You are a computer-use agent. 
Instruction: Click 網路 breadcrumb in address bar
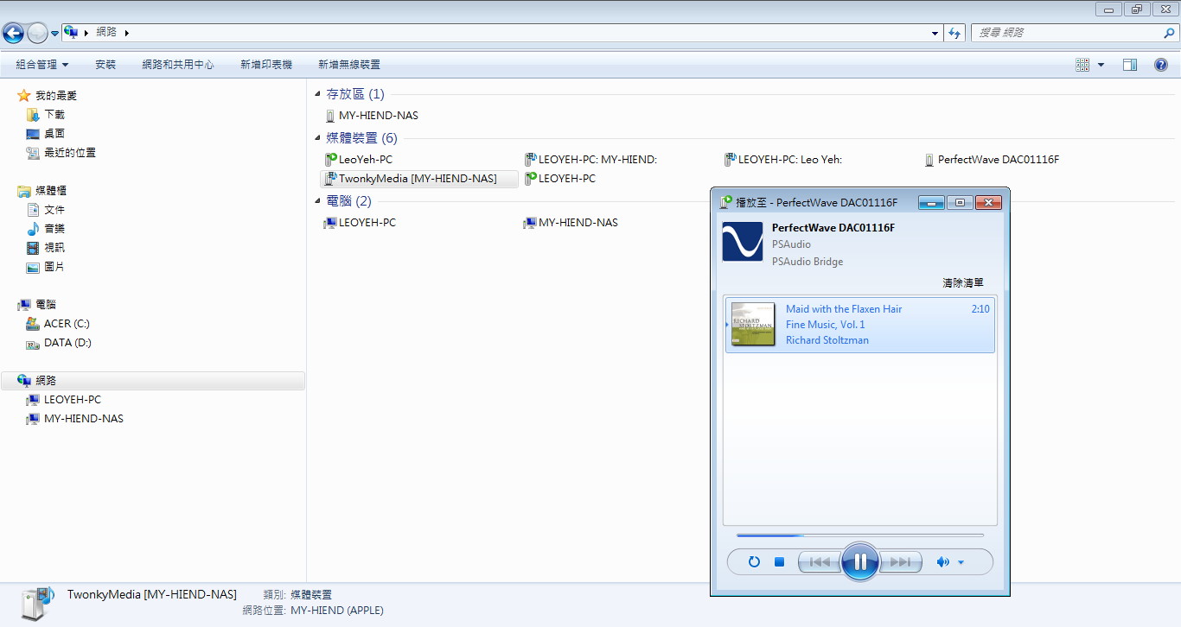[x=106, y=33]
